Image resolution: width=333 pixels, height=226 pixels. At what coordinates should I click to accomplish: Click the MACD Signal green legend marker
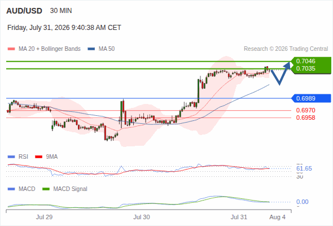coord(46,189)
